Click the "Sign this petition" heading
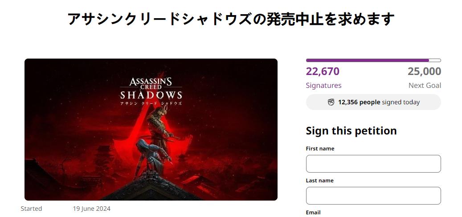462x217 pixels. (x=351, y=131)
